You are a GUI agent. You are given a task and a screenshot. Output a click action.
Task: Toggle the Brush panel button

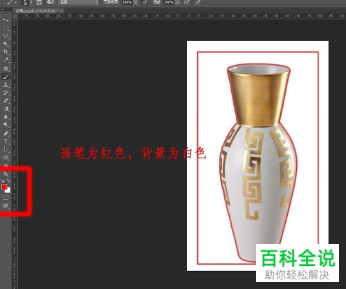coord(39,3)
